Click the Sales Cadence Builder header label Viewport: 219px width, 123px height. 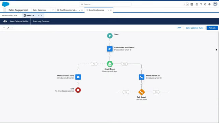tap(19, 21)
